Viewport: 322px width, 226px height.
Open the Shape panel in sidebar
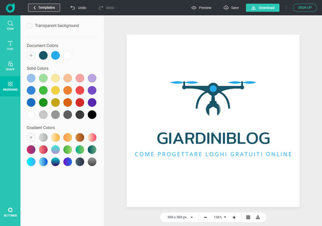pos(10,66)
